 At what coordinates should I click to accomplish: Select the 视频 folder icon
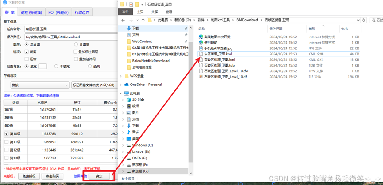(x=129, y=106)
